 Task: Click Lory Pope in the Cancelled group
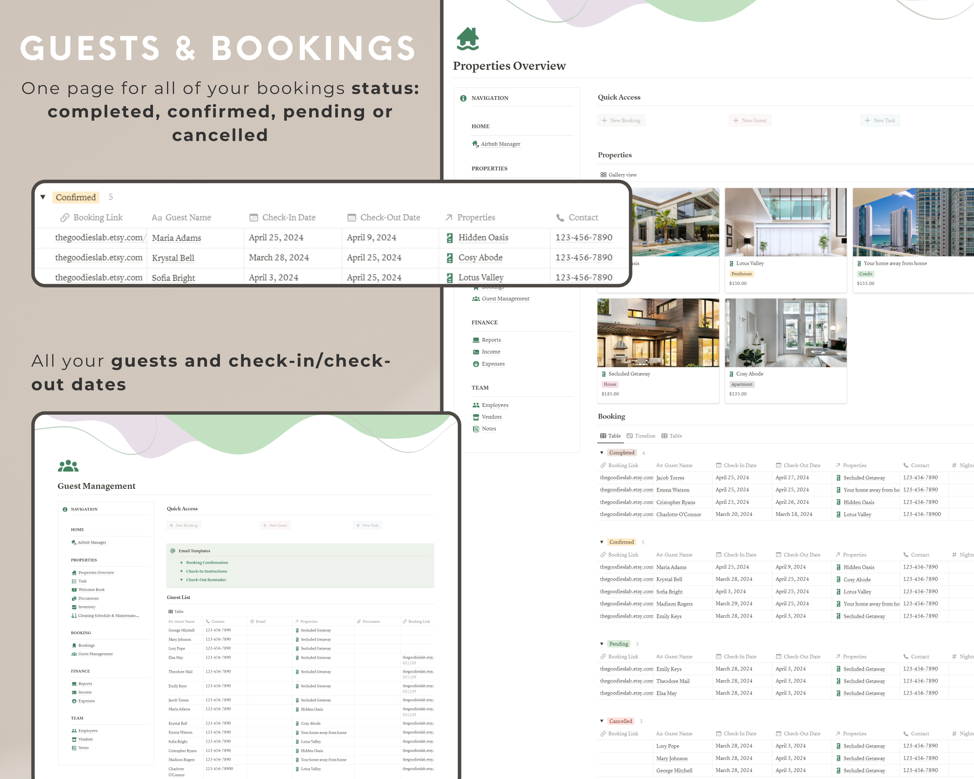point(668,746)
